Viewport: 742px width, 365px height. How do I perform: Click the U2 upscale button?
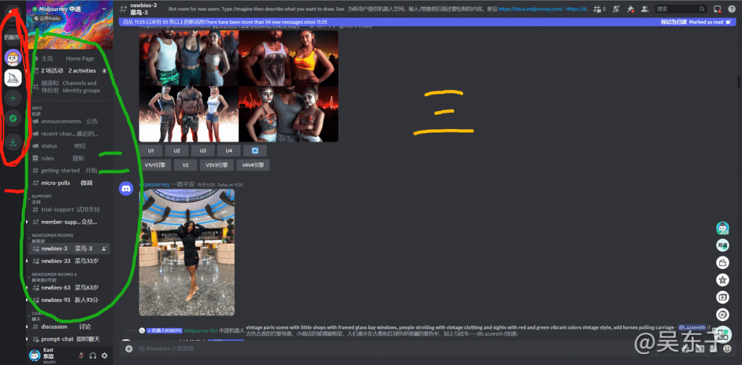(x=177, y=151)
